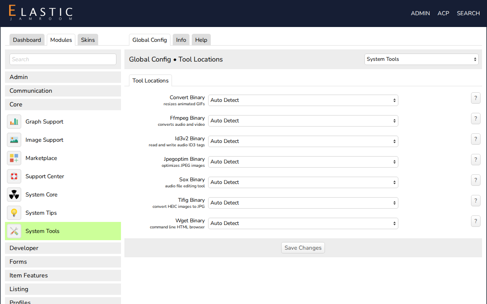The image size is (487, 304).
Task: Focus the module Search field
Action: tap(63, 59)
